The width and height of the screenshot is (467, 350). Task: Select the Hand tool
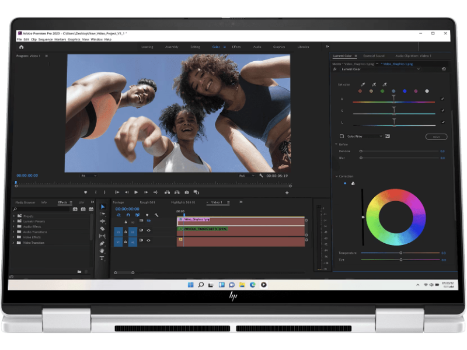coord(102,251)
